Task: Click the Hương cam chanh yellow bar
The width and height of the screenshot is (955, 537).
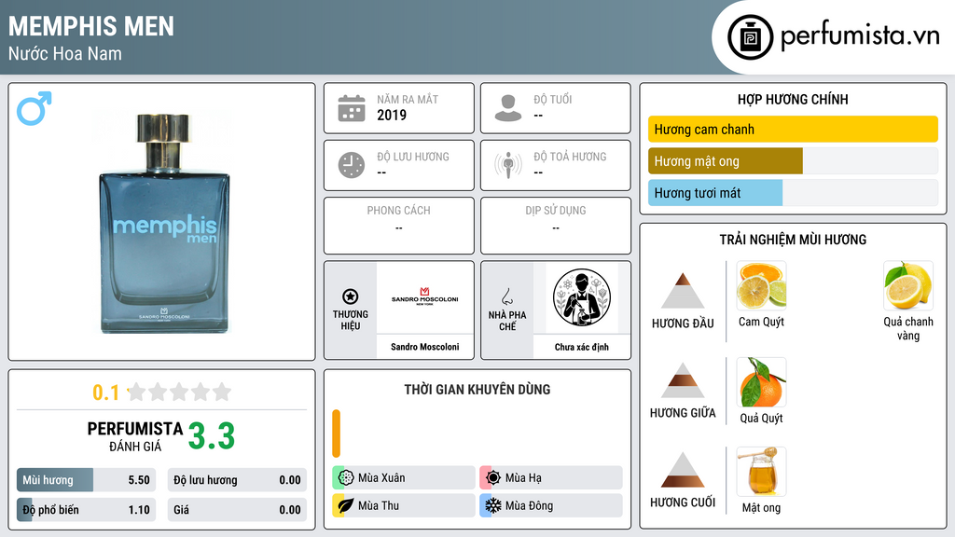Action: [793, 129]
